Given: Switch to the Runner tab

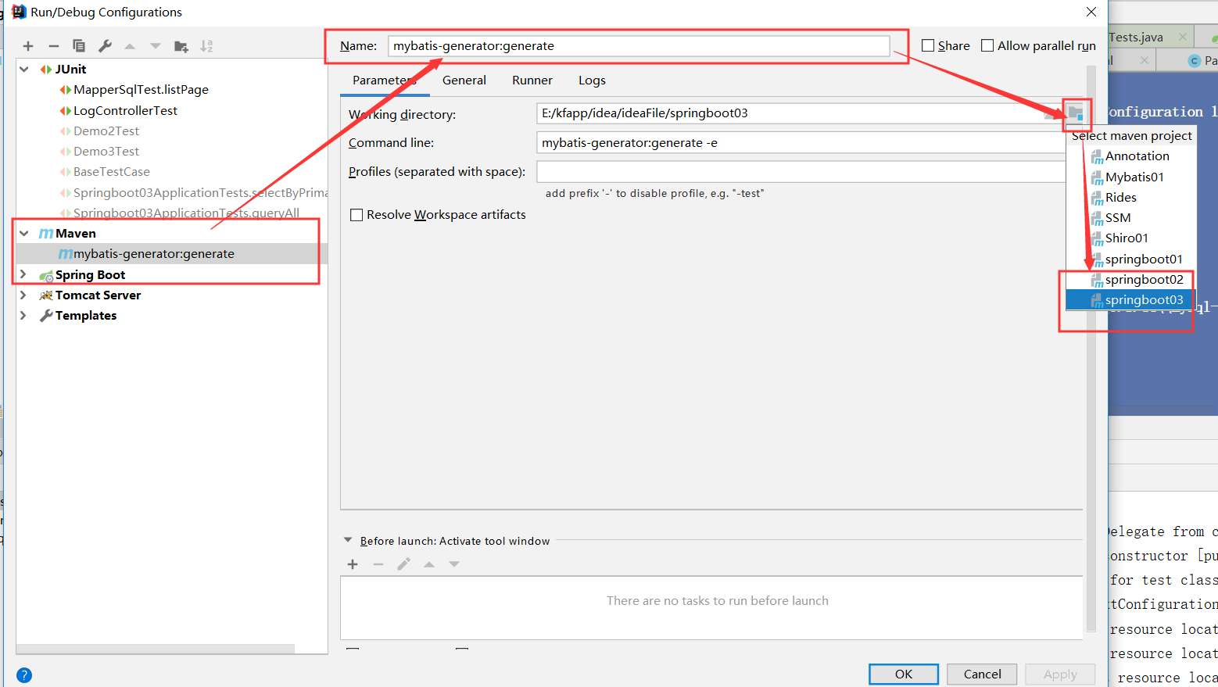Looking at the screenshot, I should 532,80.
